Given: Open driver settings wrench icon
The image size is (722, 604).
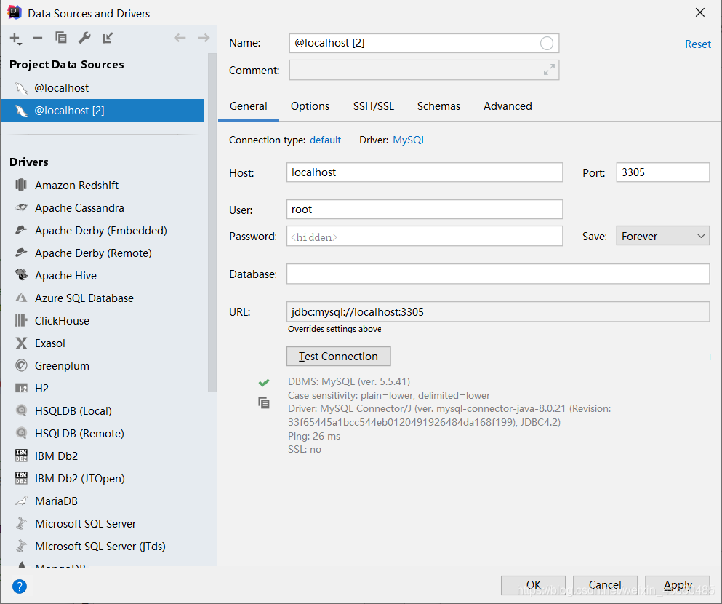Looking at the screenshot, I should 84,38.
